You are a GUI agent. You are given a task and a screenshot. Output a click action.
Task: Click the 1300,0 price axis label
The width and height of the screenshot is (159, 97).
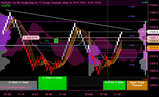(x=154, y=71)
